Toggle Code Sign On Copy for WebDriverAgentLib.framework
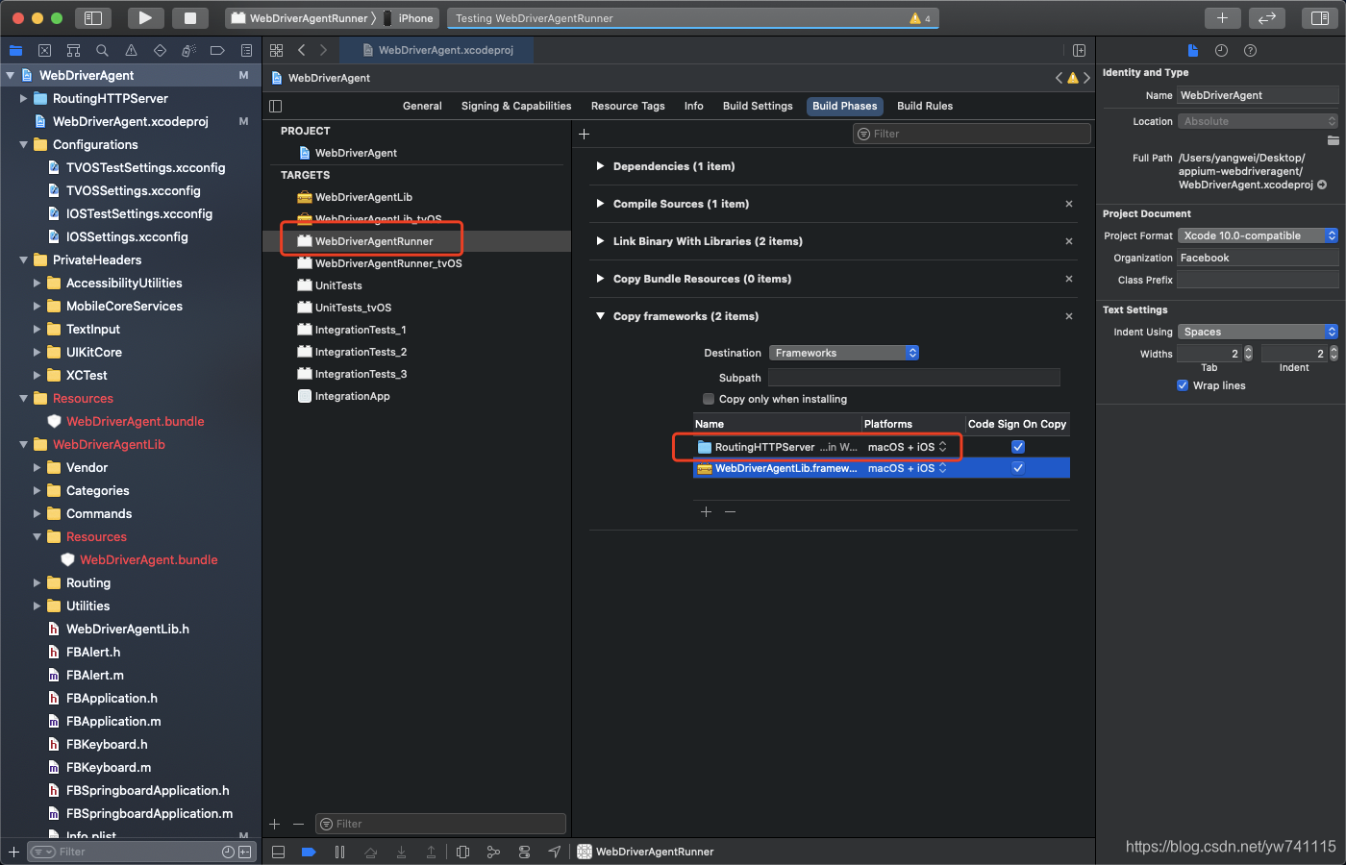1346x865 pixels. [x=1018, y=468]
